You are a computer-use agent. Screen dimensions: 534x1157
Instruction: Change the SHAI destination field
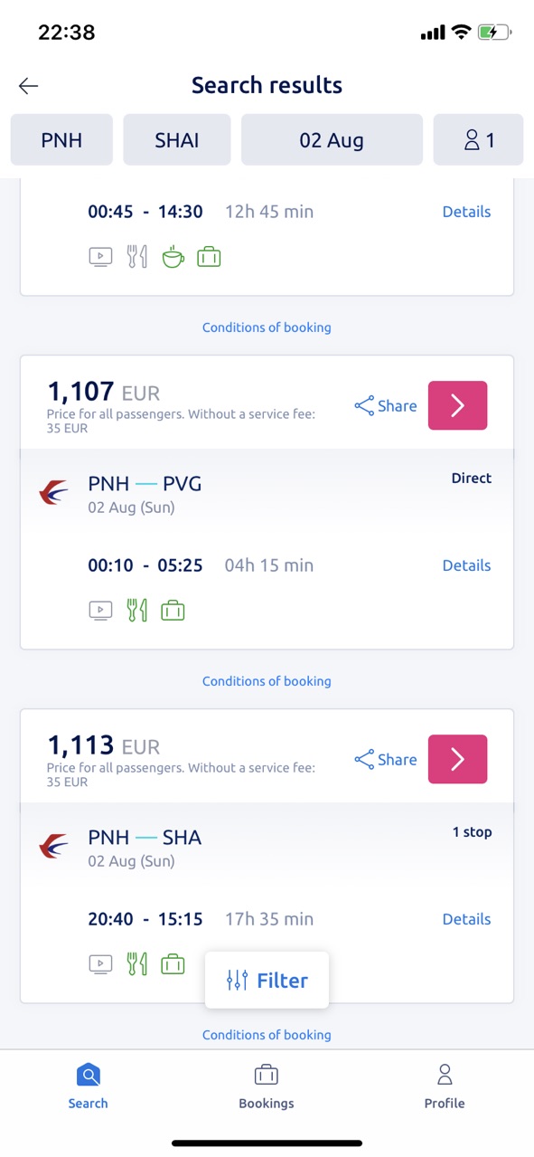point(177,140)
